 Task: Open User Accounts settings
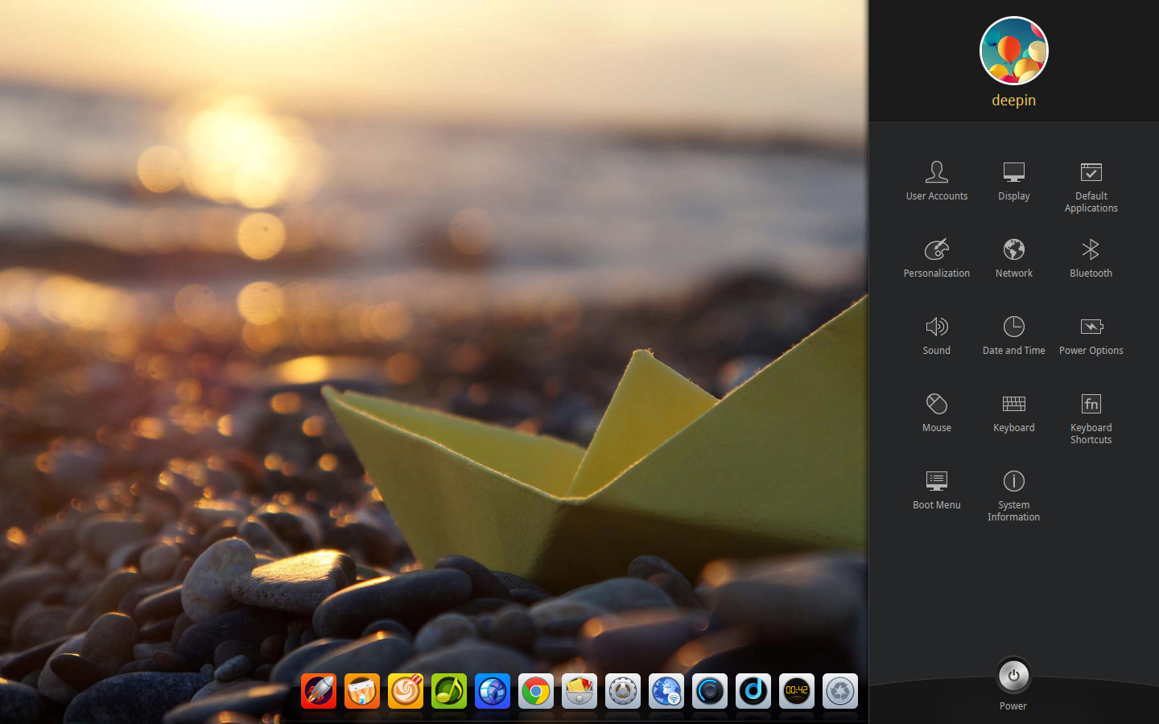coord(936,181)
